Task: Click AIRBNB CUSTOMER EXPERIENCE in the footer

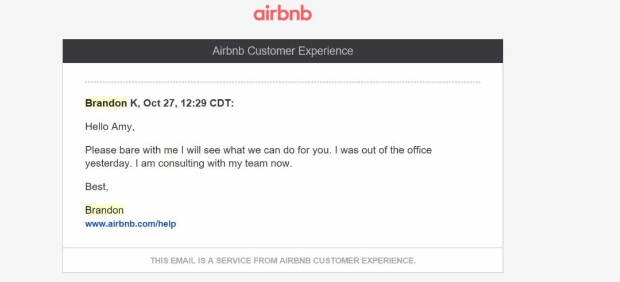Action: (x=347, y=261)
